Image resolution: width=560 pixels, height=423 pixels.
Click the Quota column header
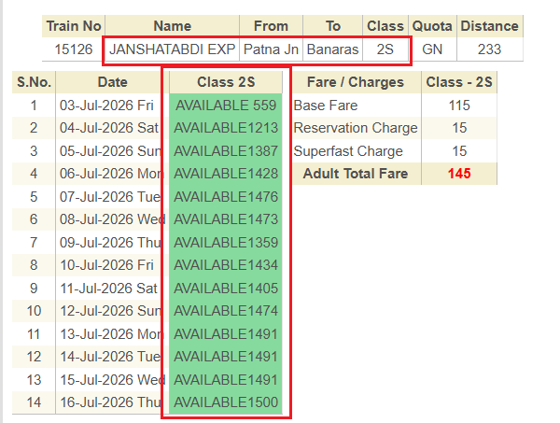point(432,26)
